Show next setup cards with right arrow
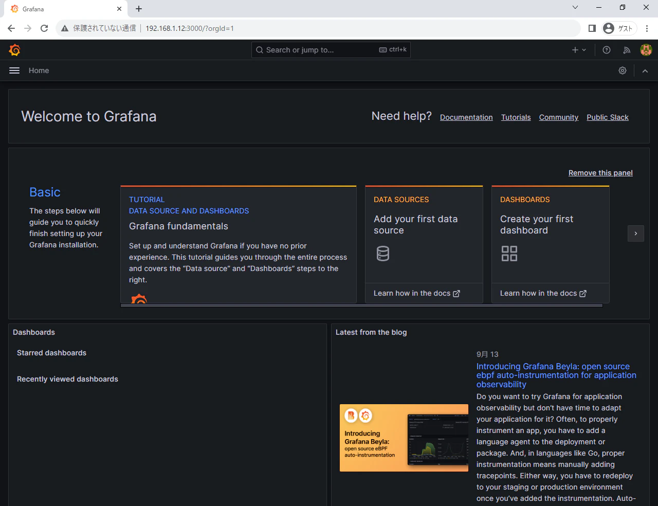The image size is (658, 506). 636,233
